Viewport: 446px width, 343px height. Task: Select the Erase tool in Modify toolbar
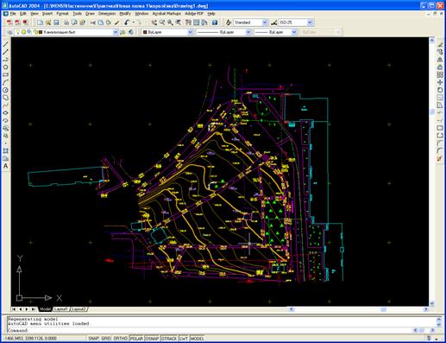click(x=440, y=44)
